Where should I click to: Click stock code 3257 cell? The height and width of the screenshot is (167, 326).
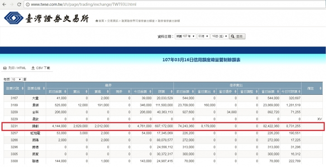(14, 133)
